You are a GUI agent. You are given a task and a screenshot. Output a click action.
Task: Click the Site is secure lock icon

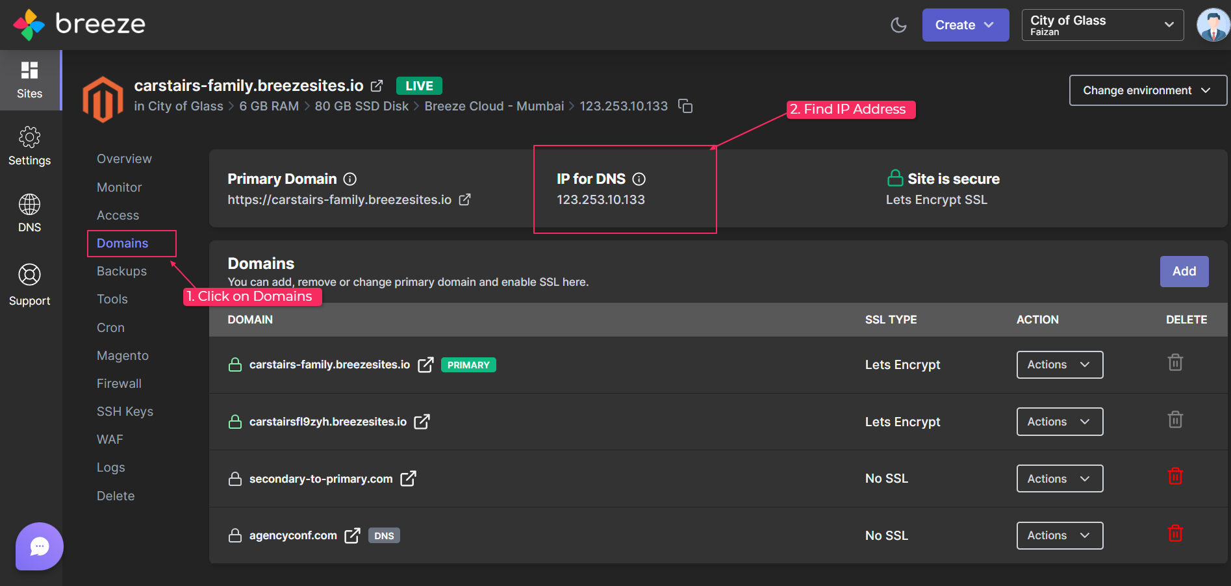[x=895, y=178]
